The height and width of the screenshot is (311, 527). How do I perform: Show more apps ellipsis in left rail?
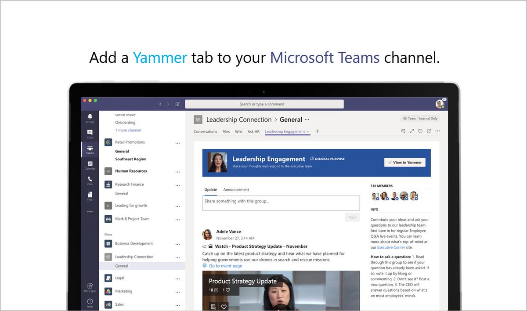90,212
